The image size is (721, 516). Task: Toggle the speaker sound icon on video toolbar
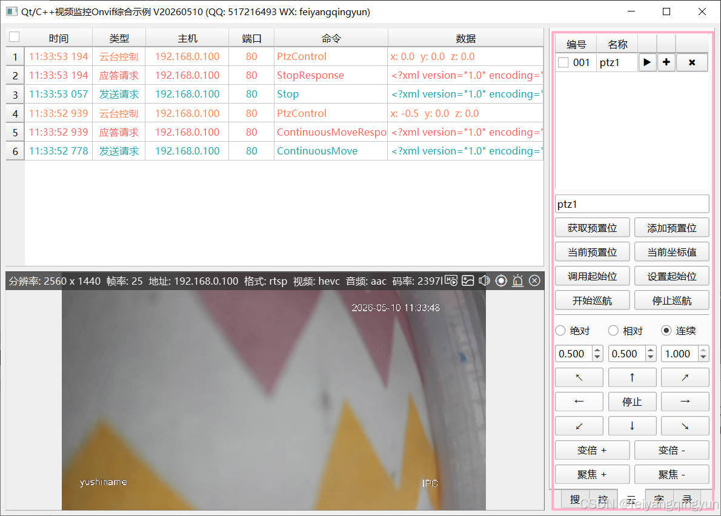[x=484, y=280]
